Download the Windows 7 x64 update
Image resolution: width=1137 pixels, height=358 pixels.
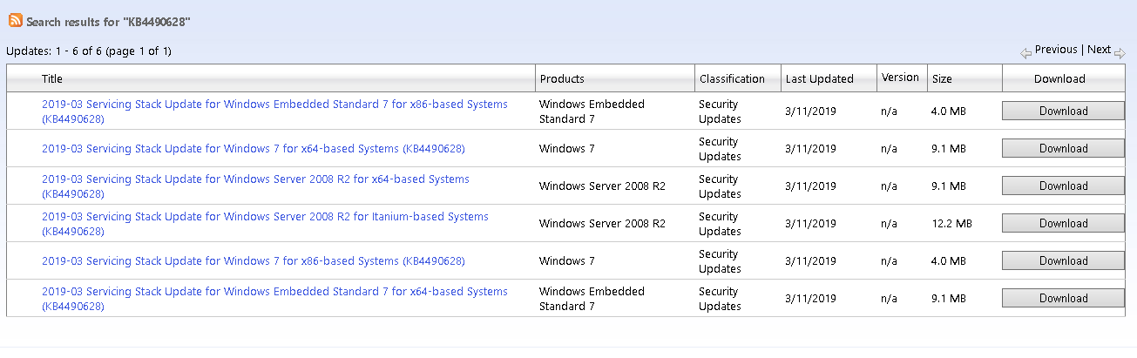(1063, 148)
